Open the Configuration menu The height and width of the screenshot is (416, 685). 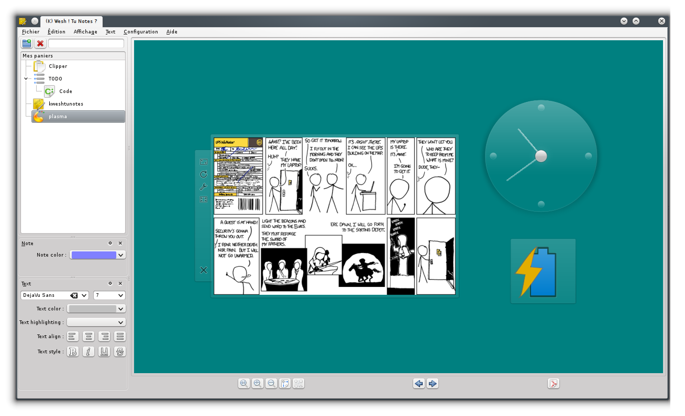tap(141, 32)
